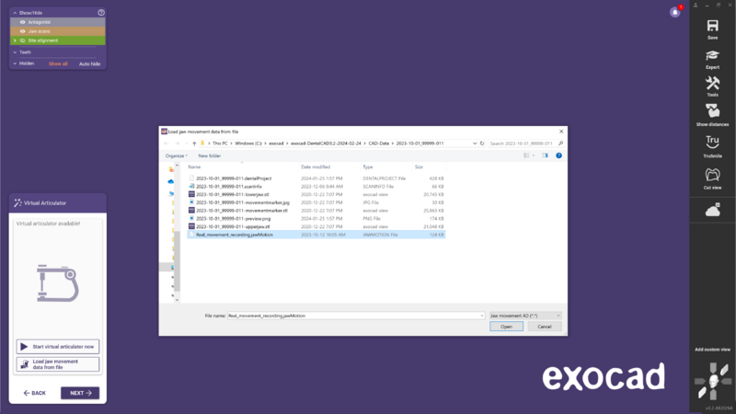Click the search magnifier icon in dialog
Viewport: 736px width, 414px height.
[560, 144]
